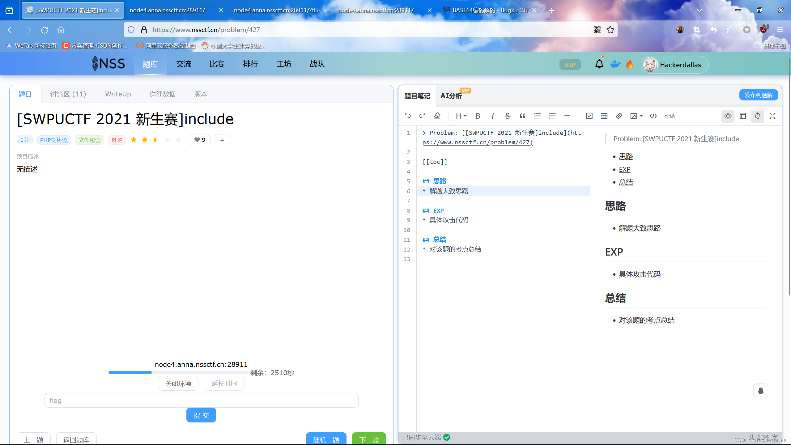The width and height of the screenshot is (791, 445).
Task: Insert a table into the note
Action: click(604, 116)
